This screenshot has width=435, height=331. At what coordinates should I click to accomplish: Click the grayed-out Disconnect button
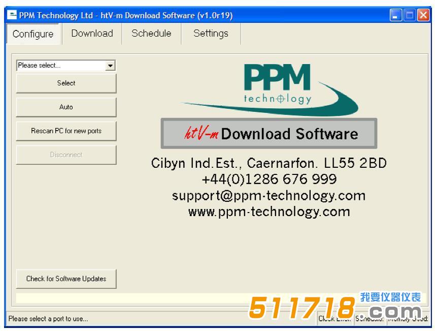pyautogui.click(x=66, y=155)
